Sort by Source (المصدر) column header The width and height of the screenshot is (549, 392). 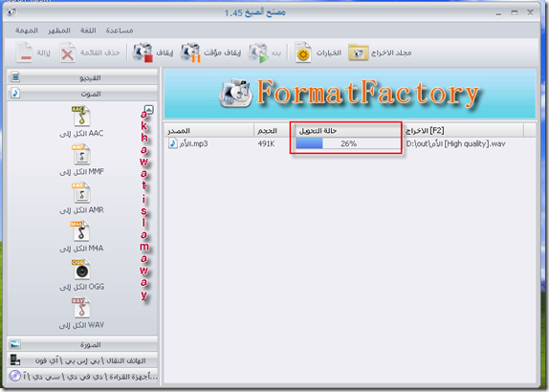point(209,131)
